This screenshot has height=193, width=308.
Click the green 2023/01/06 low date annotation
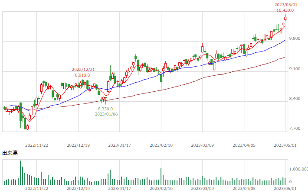point(106,114)
